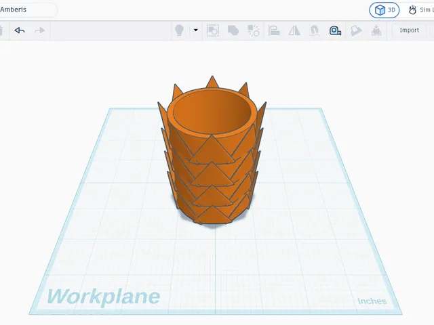Undo the last action with the back arrow
This screenshot has height=325, width=434.
[x=20, y=30]
